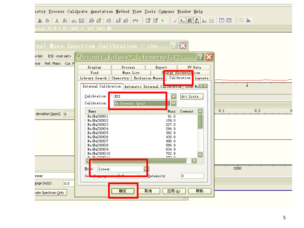304x228 pixels.
Task: Open the Automatic Internal Calibration tab
Action: pos(153,87)
